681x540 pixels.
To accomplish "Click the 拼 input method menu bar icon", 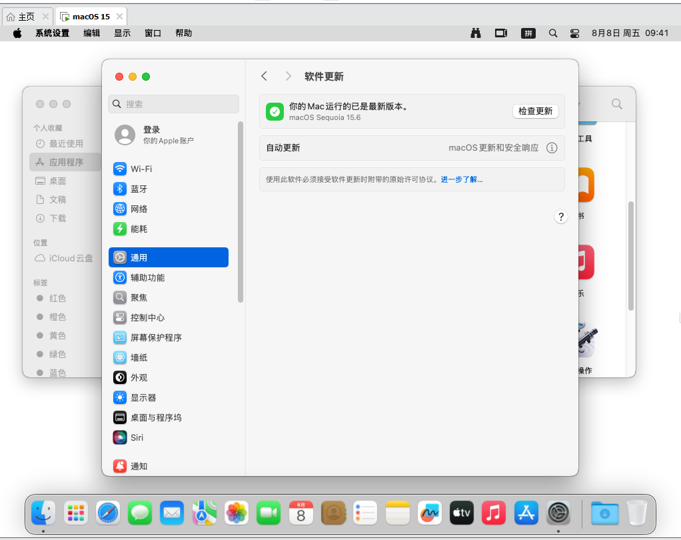I will tap(528, 33).
